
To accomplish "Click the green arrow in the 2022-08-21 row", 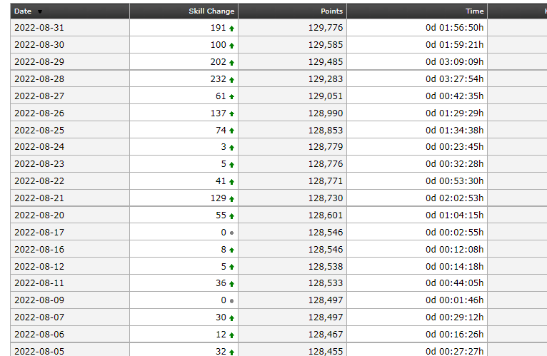I will point(231,199).
